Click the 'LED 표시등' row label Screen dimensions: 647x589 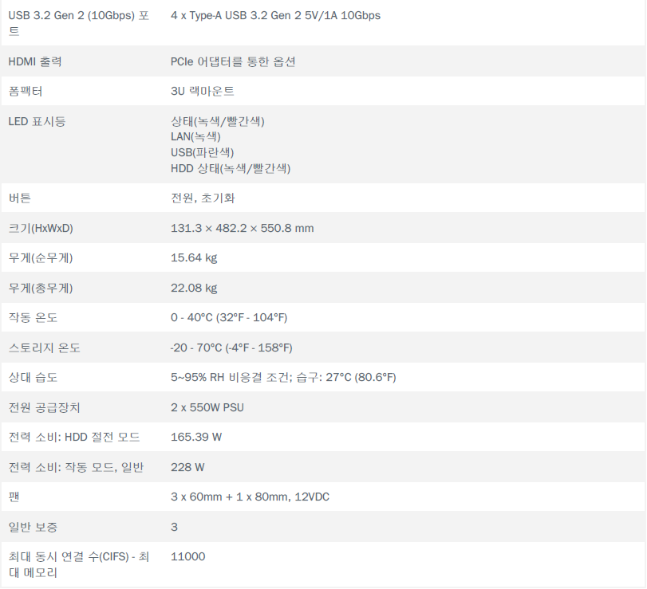37,121
